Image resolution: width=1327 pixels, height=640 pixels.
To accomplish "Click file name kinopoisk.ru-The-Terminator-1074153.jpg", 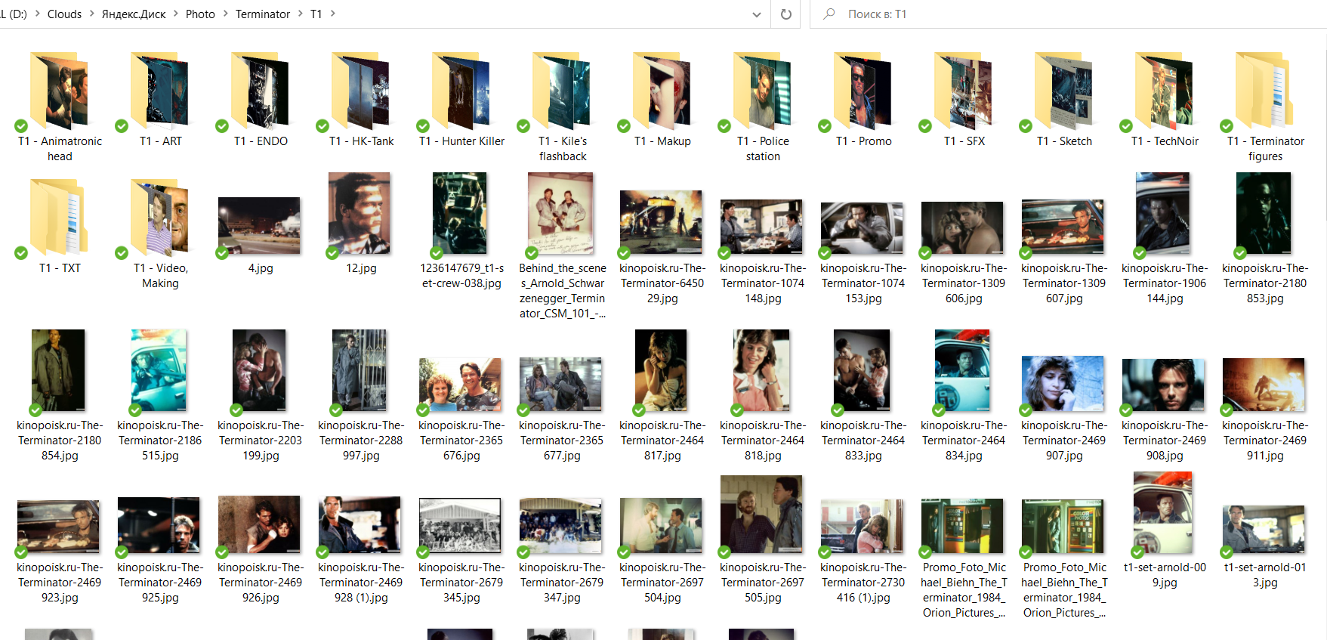I will point(863,283).
